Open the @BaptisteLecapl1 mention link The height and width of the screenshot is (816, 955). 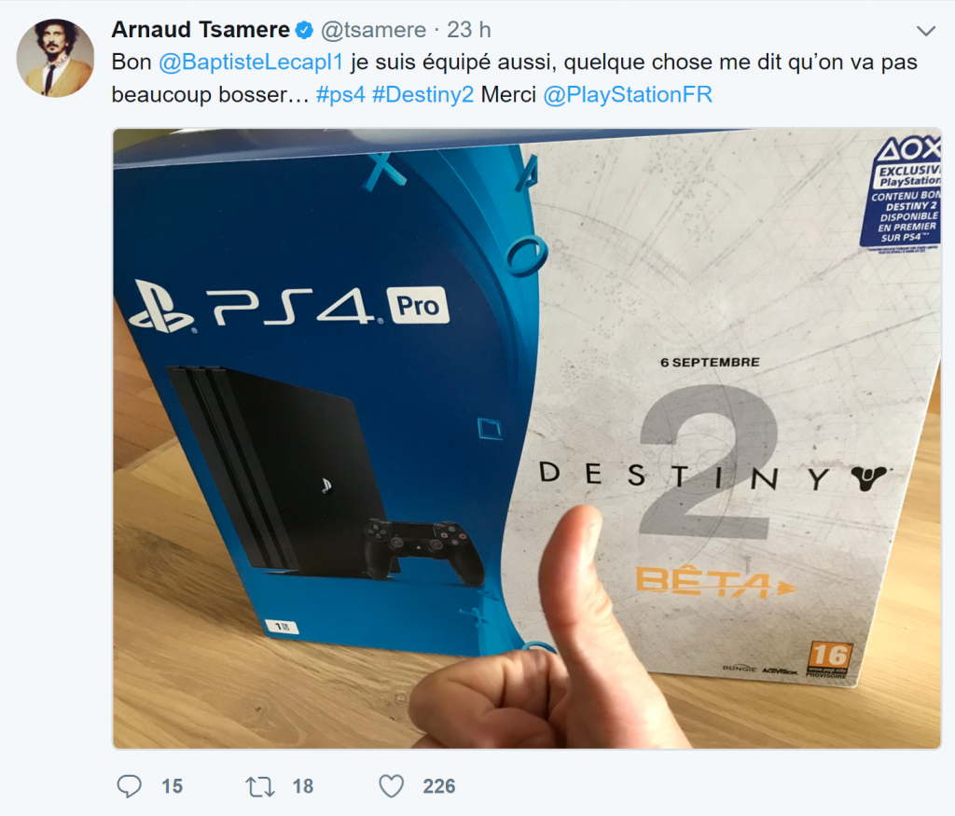[x=251, y=62]
